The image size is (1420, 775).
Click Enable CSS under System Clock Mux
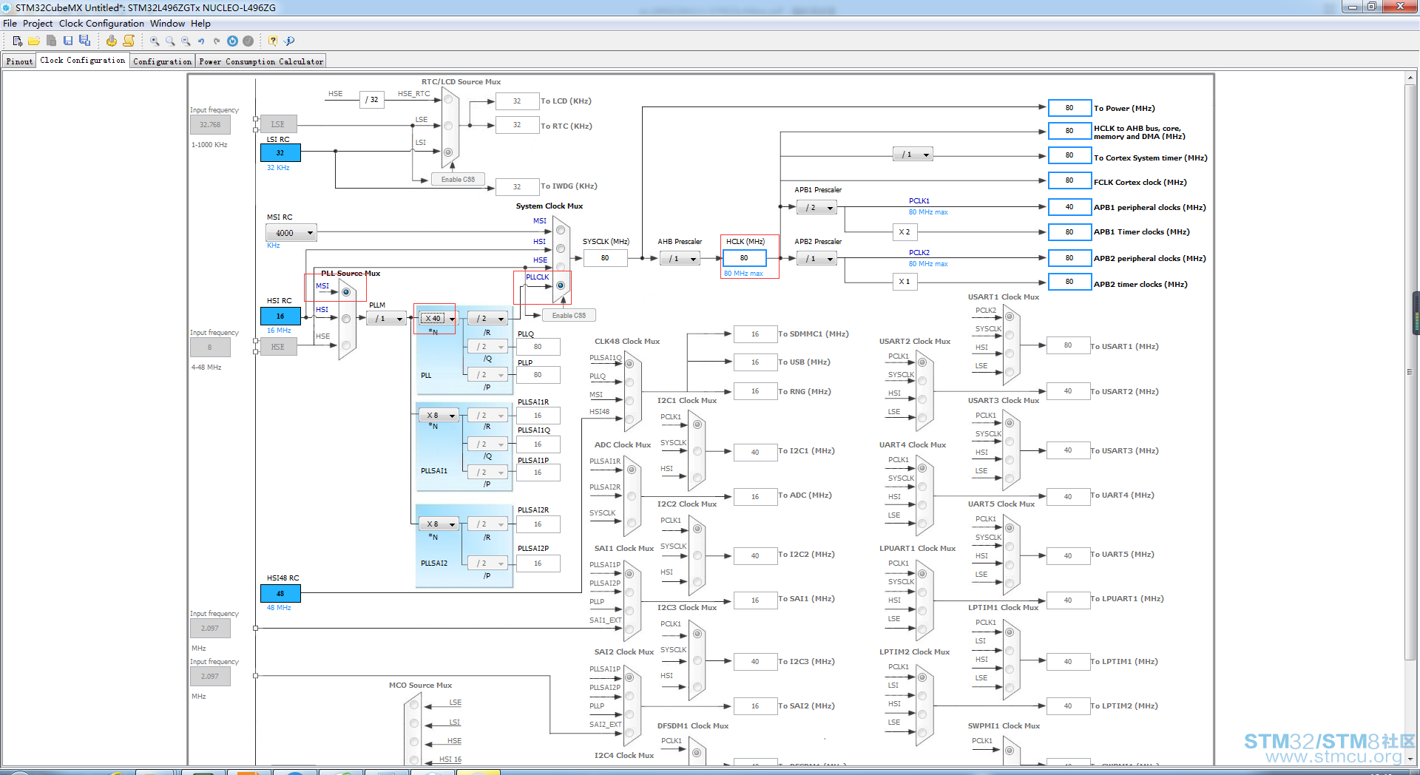point(569,316)
